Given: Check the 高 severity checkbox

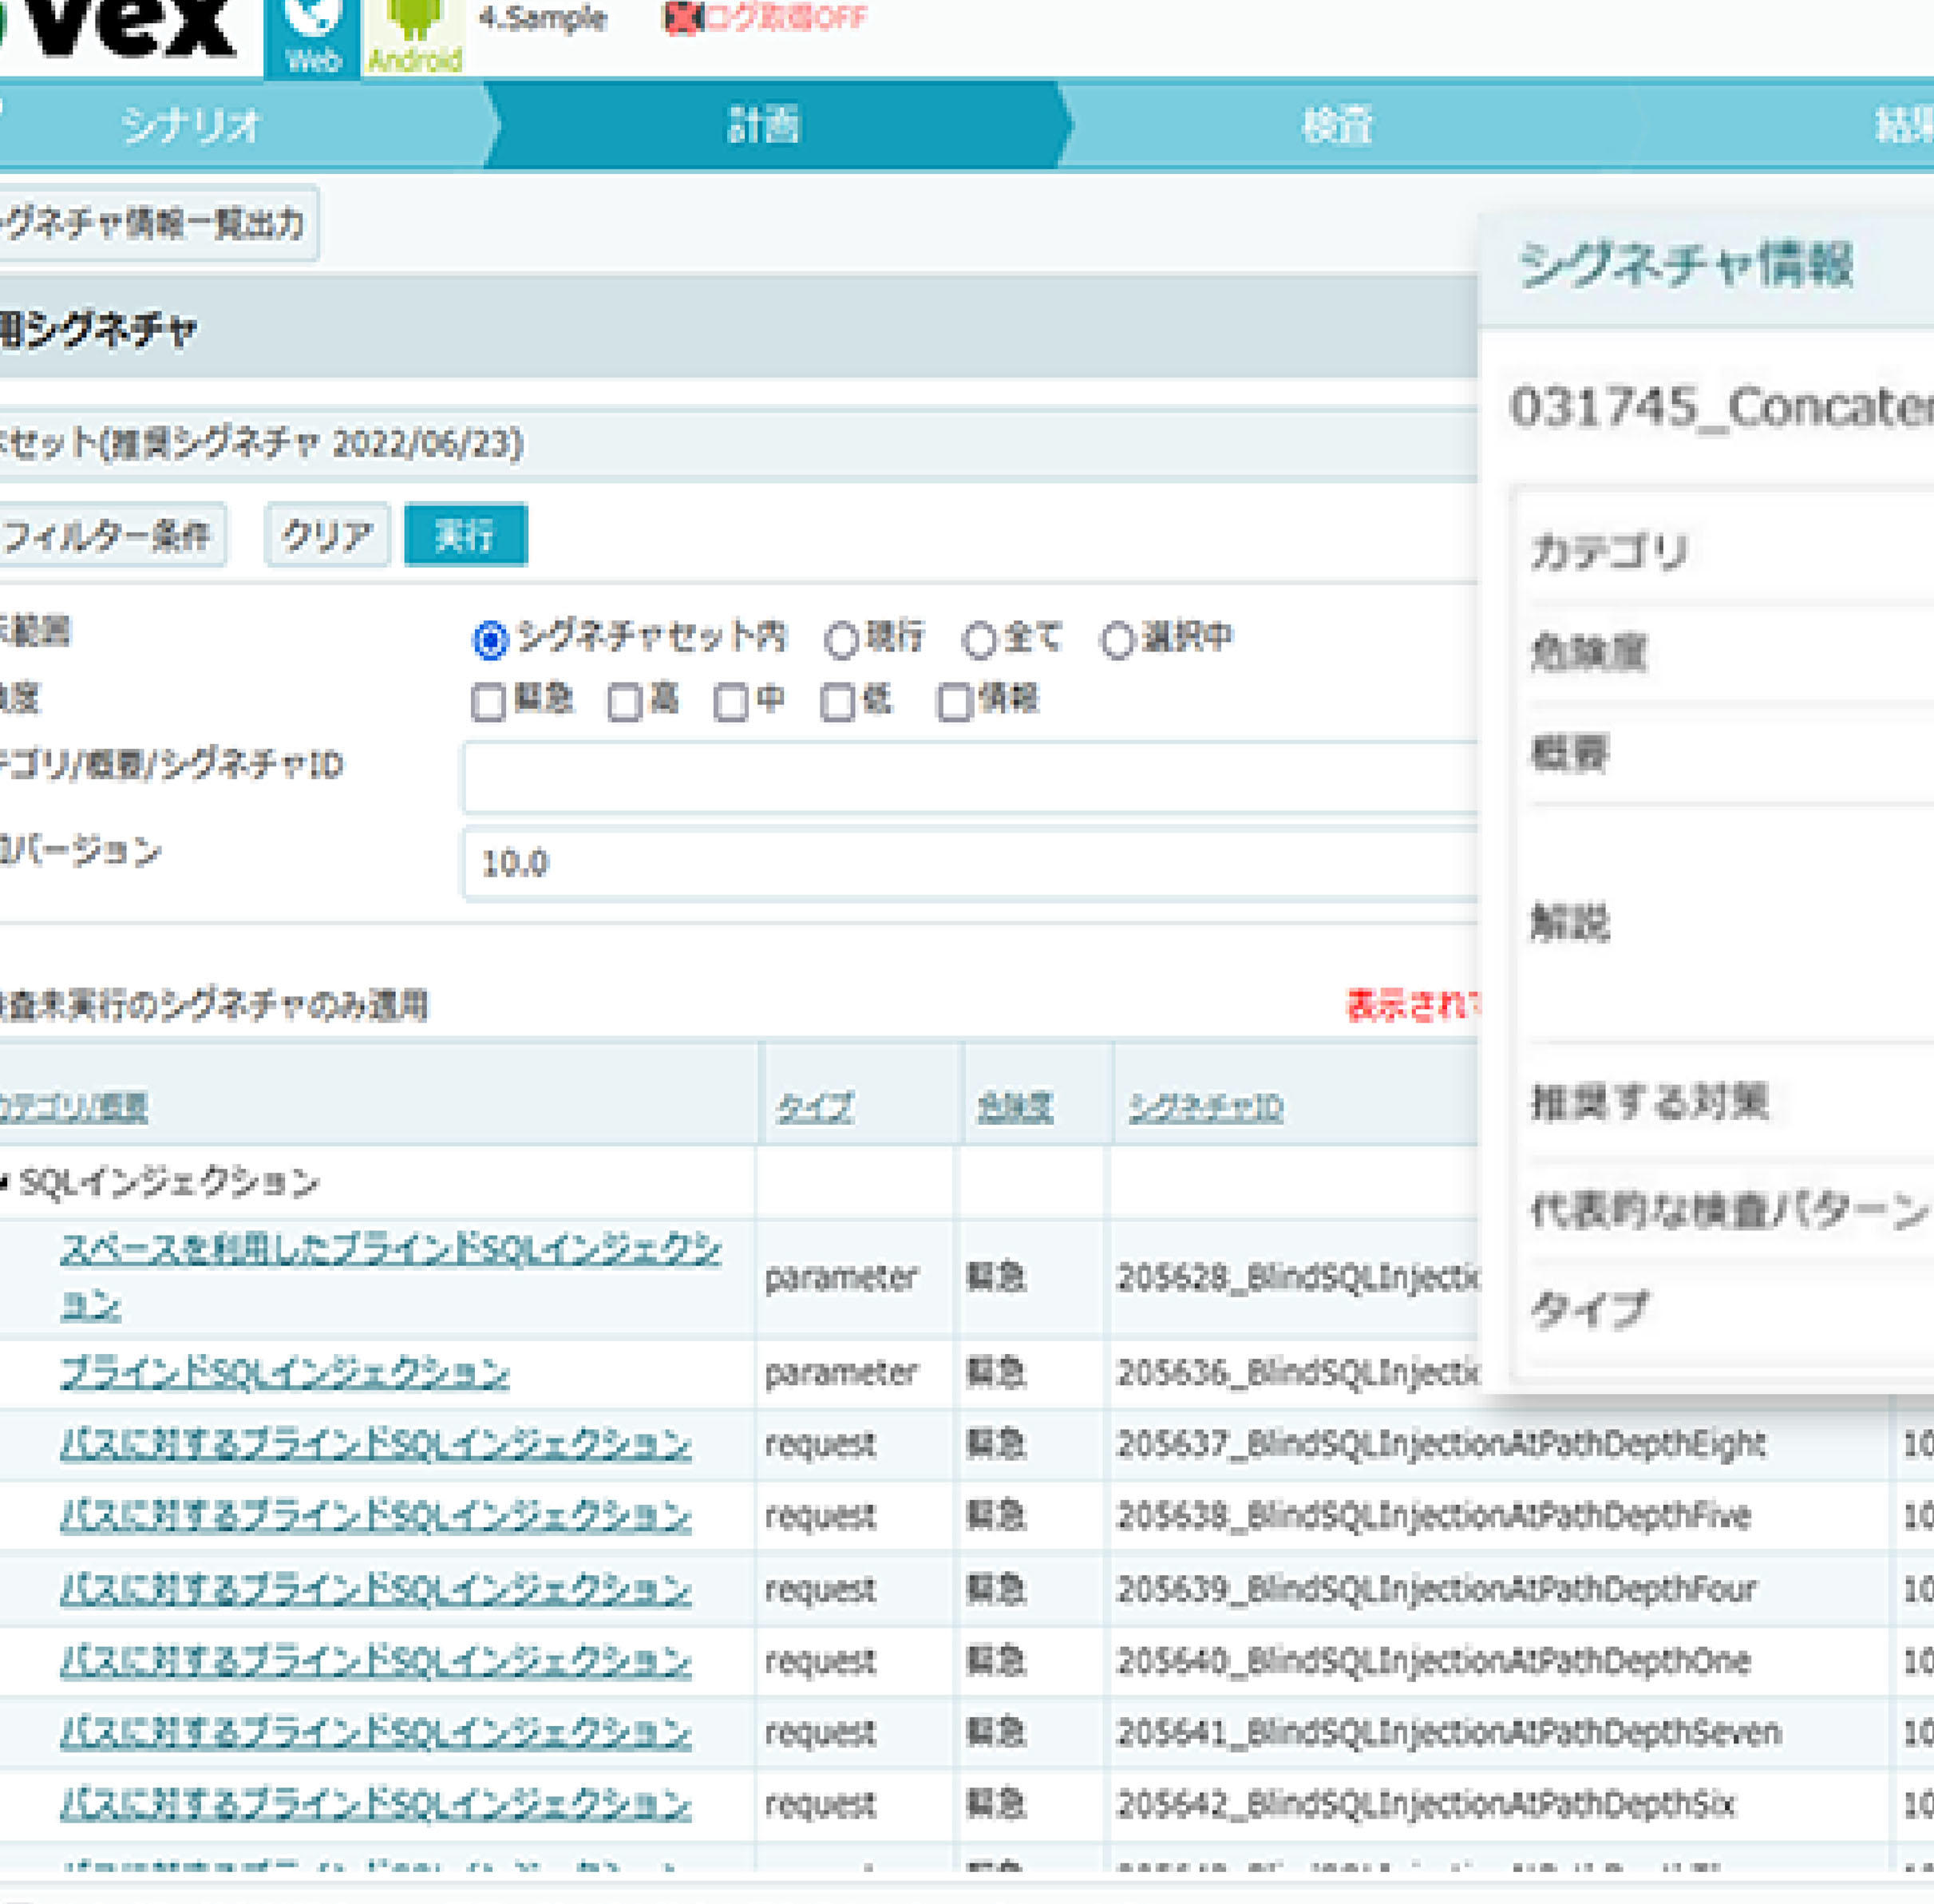Looking at the screenshot, I should tap(625, 702).
